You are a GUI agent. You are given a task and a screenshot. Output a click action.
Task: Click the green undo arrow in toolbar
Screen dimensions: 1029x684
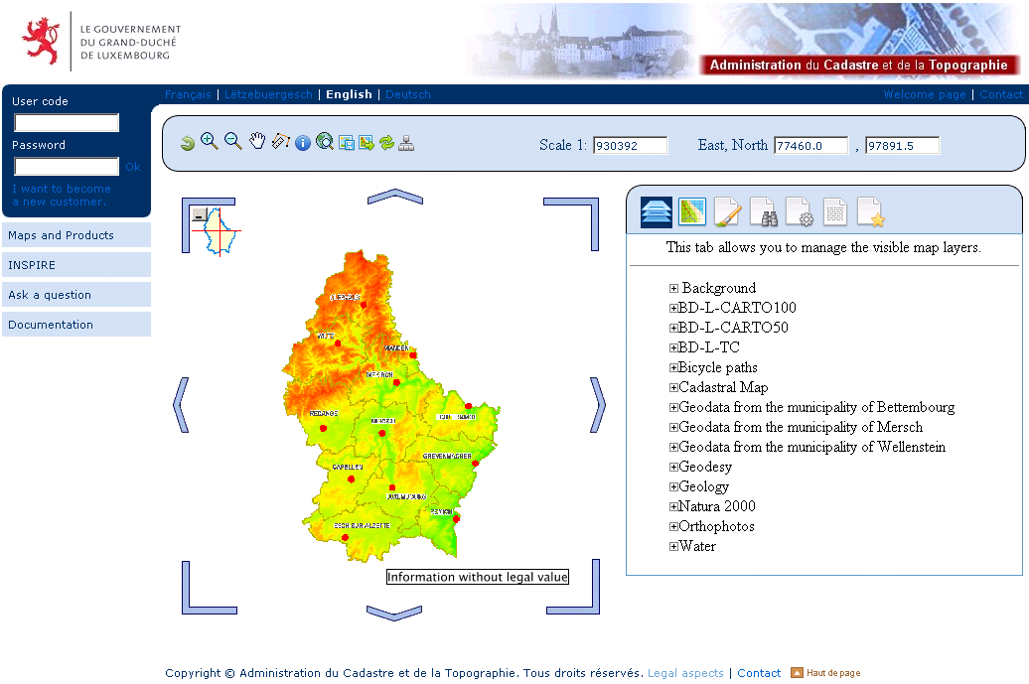click(187, 143)
